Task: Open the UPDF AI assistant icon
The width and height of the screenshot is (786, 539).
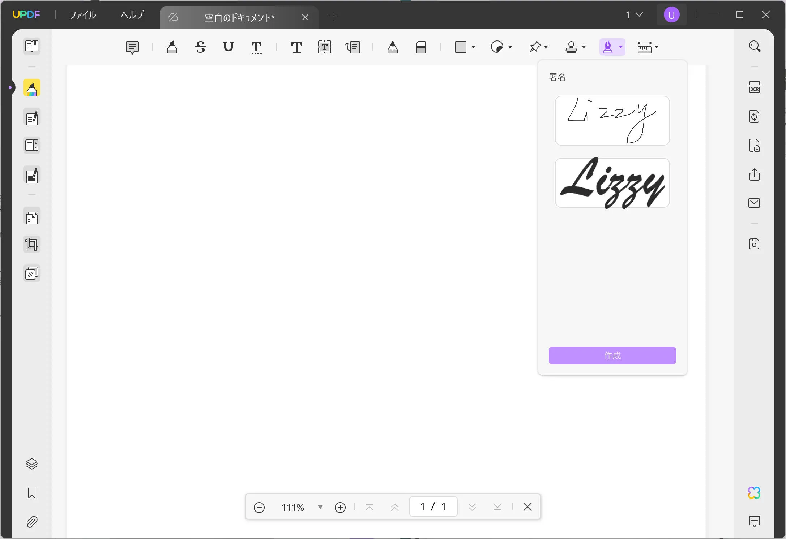Action: (x=755, y=493)
